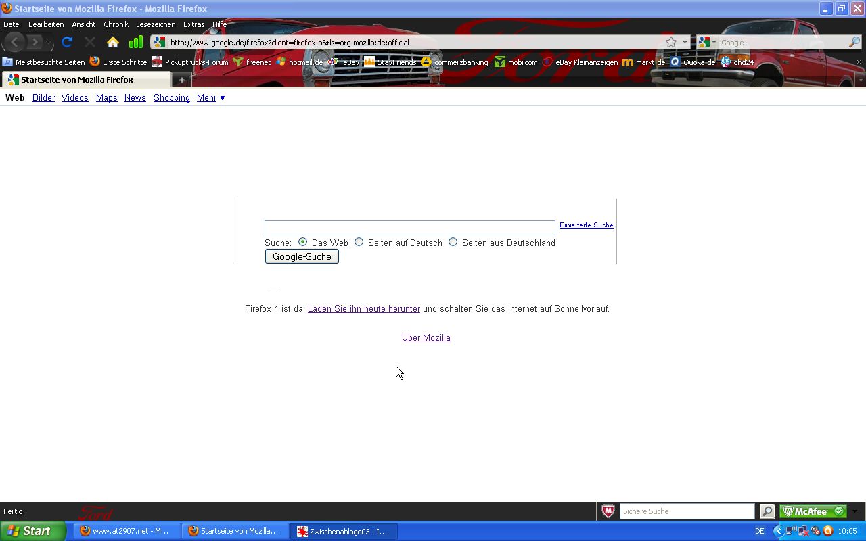Open the commerzbanking bookmark

click(x=455, y=62)
